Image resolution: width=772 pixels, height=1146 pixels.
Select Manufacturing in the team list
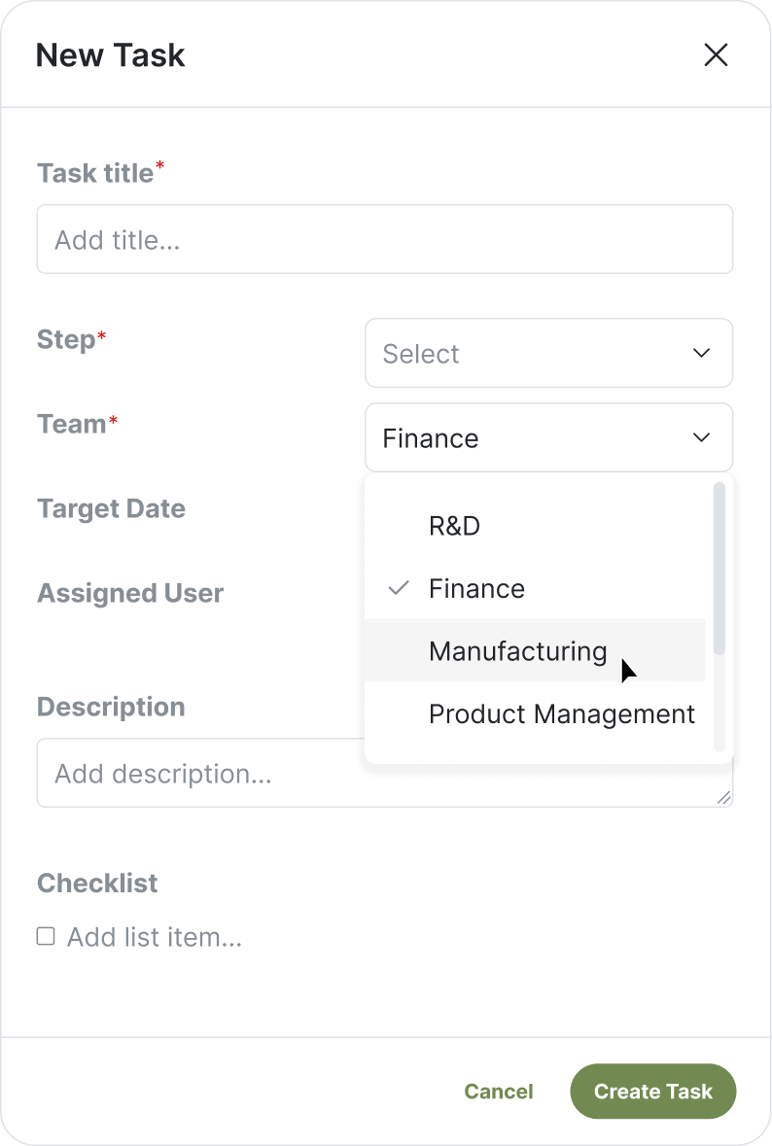pyautogui.click(x=535, y=650)
